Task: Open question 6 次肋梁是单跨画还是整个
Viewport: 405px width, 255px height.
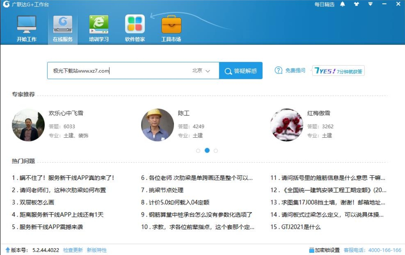Action: [x=197, y=178]
